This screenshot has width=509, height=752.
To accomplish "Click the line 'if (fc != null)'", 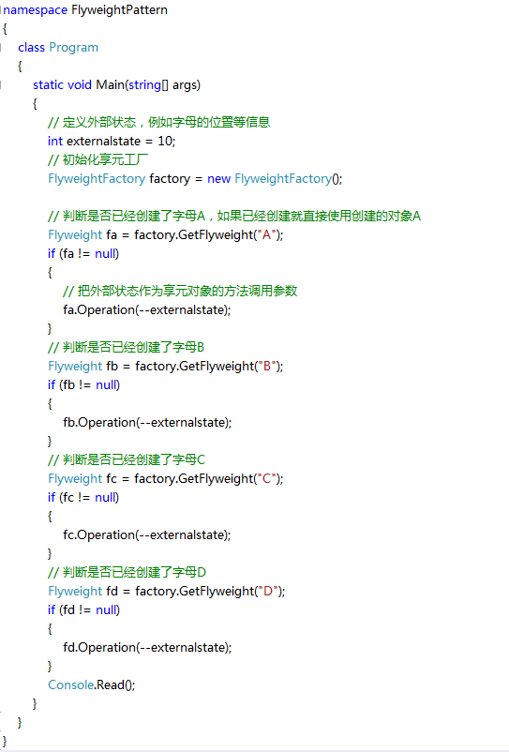I will tap(83, 497).
